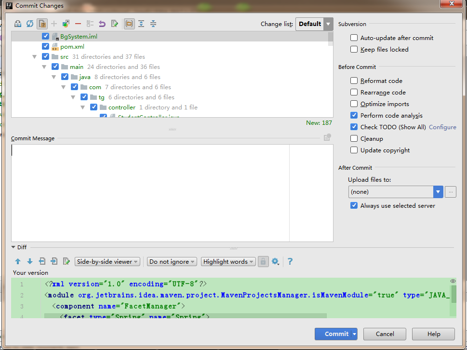The width and height of the screenshot is (467, 350).
Task: Open diff settings gear icon
Action: [275, 261]
